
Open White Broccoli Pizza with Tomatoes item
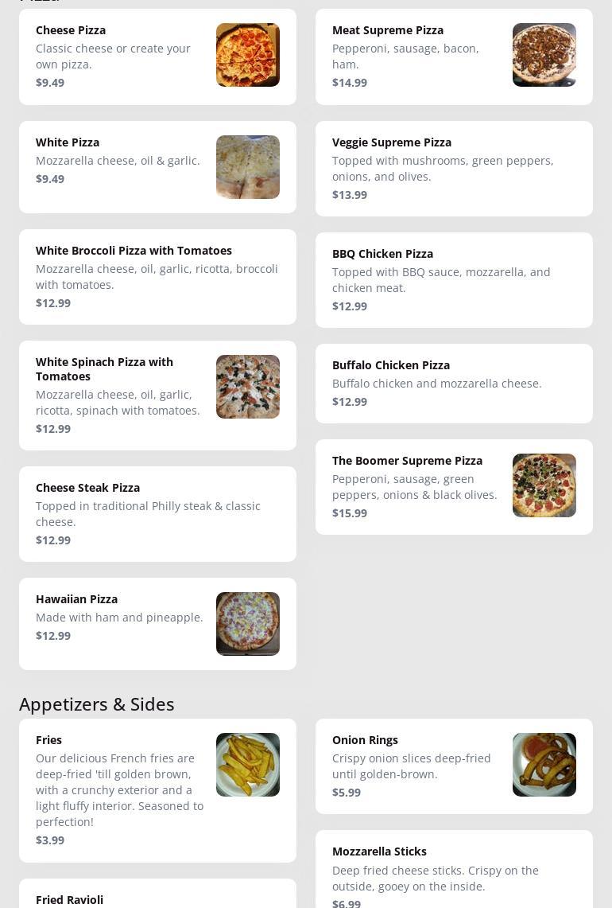[134, 251]
